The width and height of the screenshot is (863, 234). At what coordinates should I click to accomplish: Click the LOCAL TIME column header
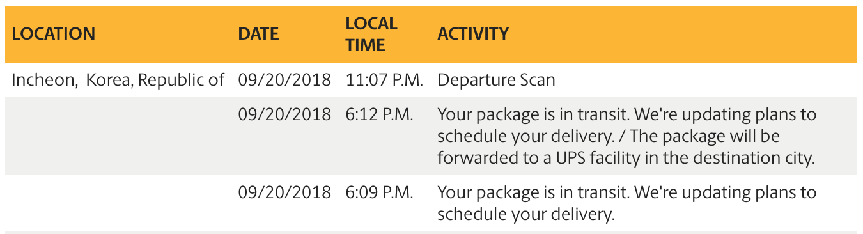[x=371, y=35]
